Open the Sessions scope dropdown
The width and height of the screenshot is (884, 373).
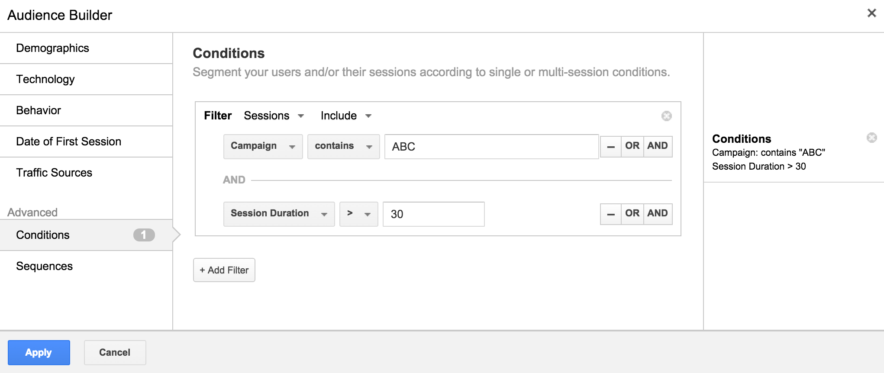pos(274,116)
